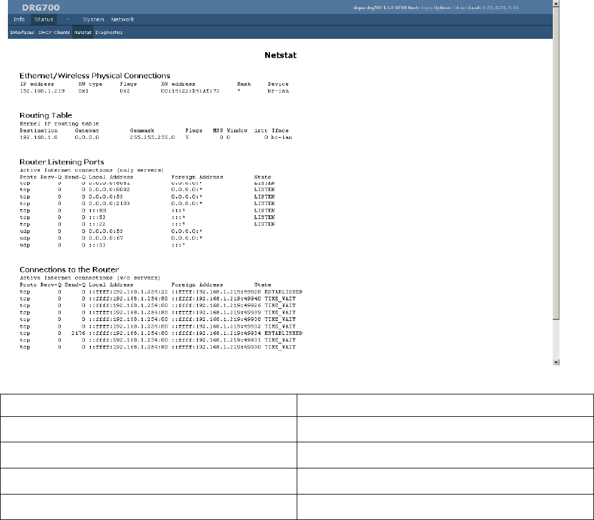
Task: Click the Active Internet connections (only servers) label
Action: click(x=91, y=171)
